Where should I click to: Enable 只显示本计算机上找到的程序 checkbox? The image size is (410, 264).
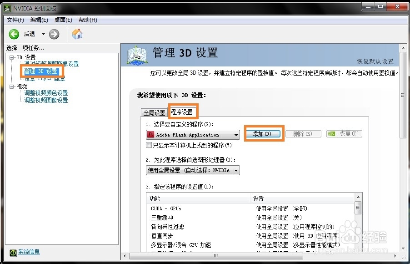coord(149,145)
